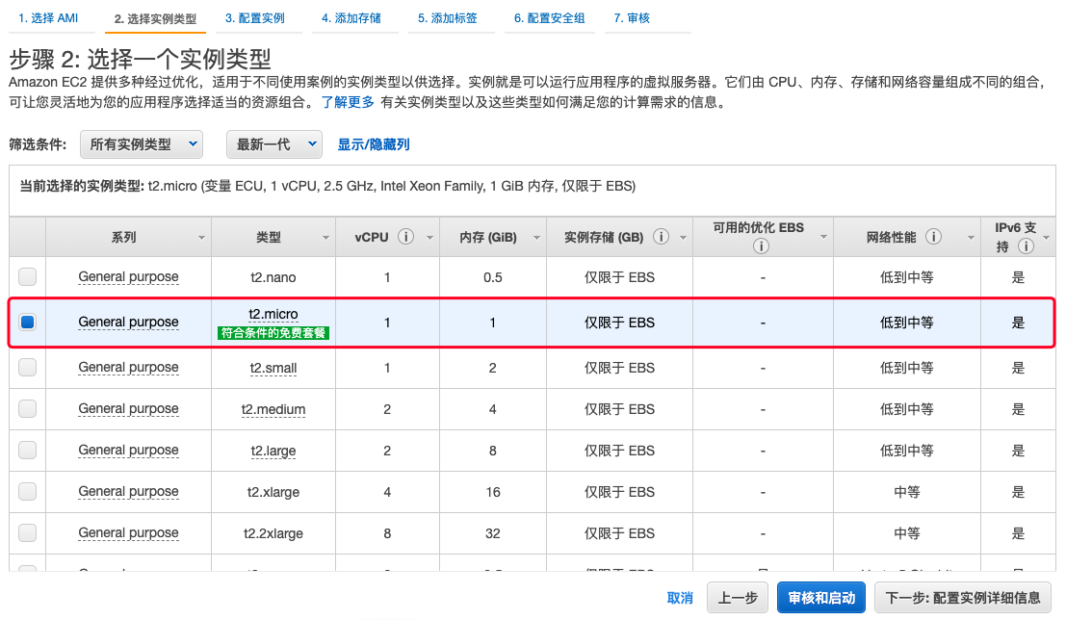Click General purpose in t2.nano row

pos(128,276)
